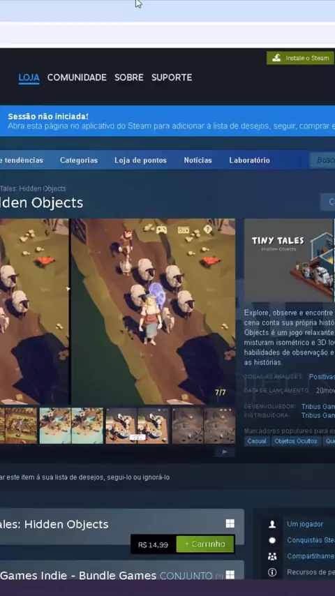Viewport: 335px width, 596px height.
Task: Click the tendências tab
Action: click(x=22, y=161)
